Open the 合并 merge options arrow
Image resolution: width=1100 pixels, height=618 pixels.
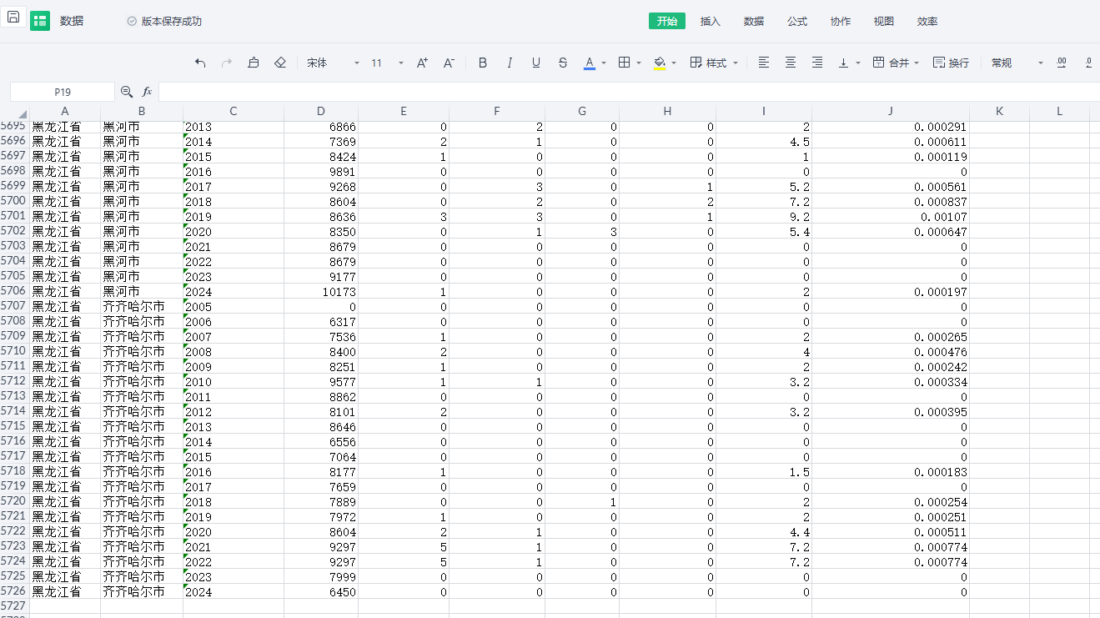coord(917,63)
